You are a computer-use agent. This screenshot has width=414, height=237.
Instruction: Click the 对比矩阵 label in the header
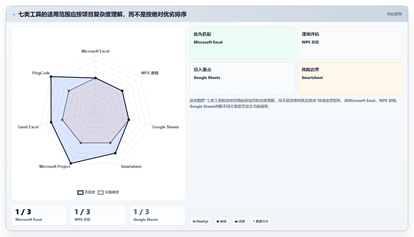point(394,14)
